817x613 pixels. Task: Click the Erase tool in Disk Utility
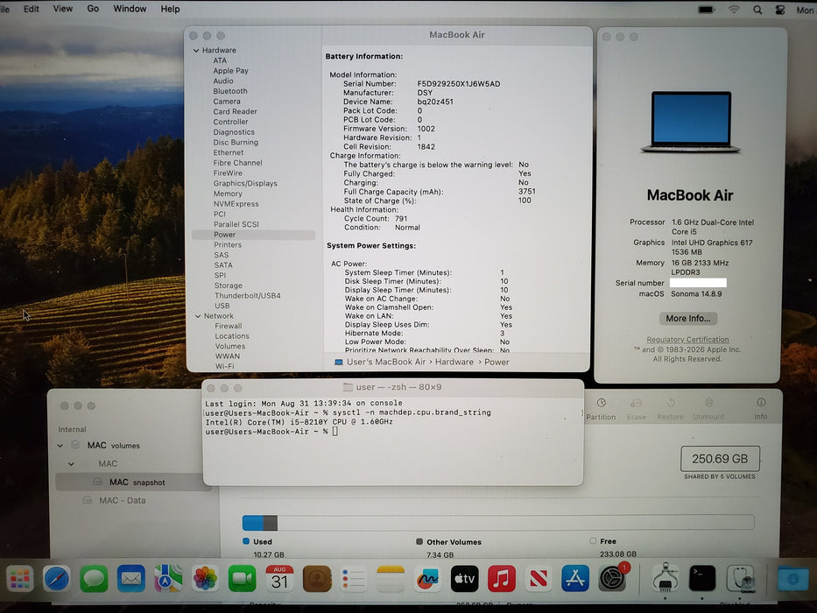(637, 409)
